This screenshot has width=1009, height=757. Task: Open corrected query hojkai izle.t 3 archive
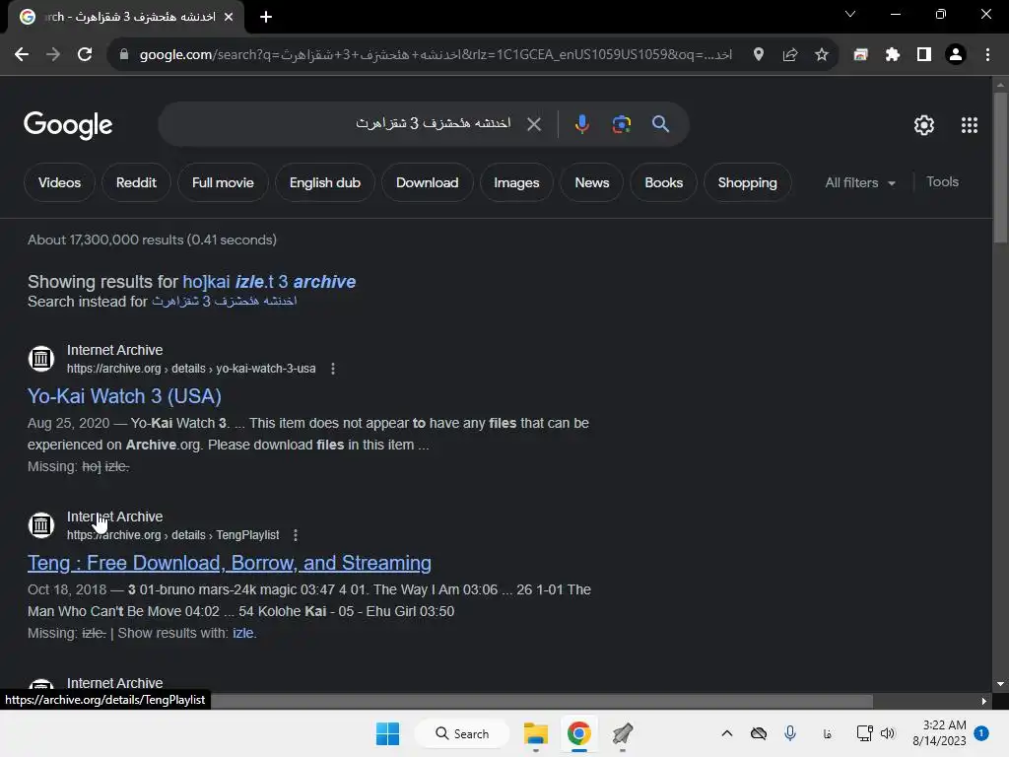[x=269, y=282]
